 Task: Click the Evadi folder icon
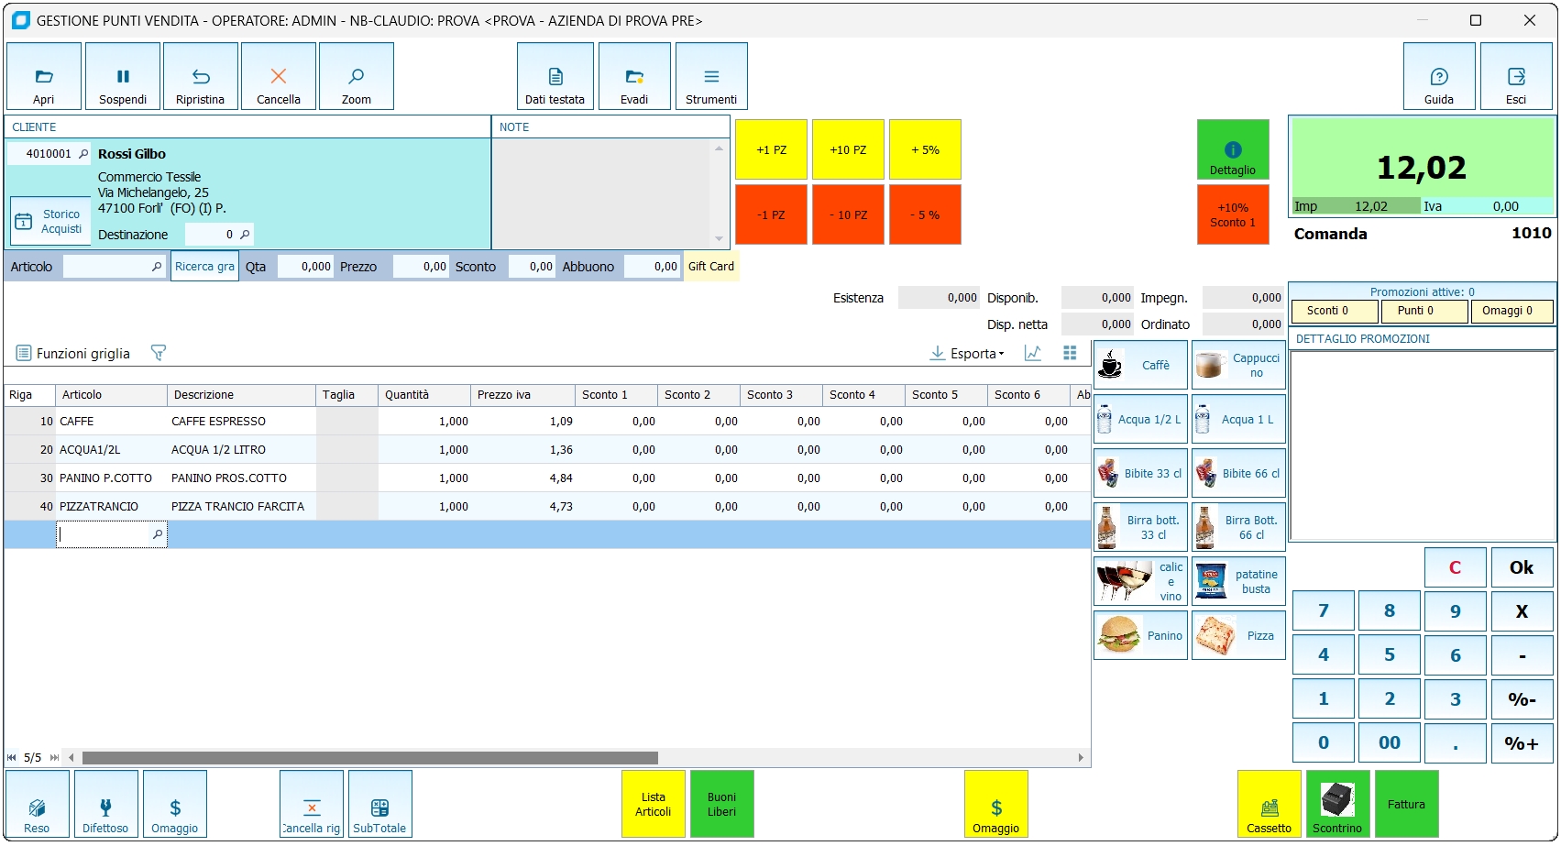coord(633,77)
